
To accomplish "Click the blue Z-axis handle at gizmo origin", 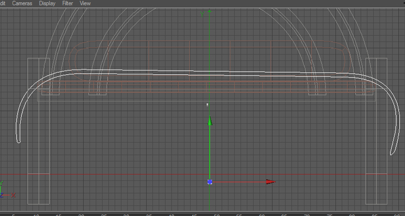I will (x=210, y=182).
